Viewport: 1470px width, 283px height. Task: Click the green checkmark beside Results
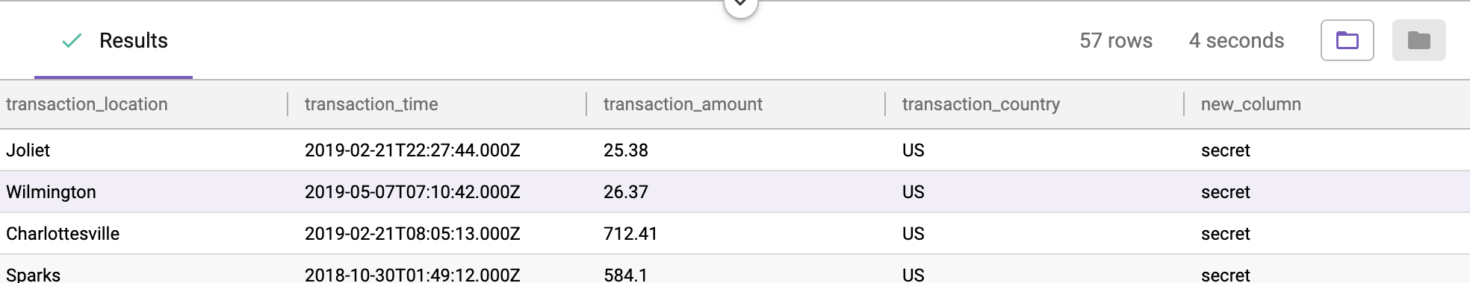point(72,41)
